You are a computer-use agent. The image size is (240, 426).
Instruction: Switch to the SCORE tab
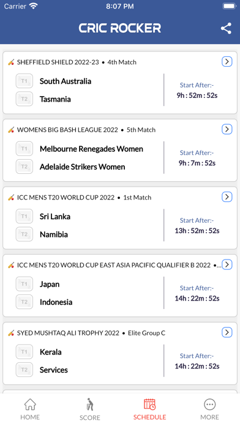click(x=90, y=409)
